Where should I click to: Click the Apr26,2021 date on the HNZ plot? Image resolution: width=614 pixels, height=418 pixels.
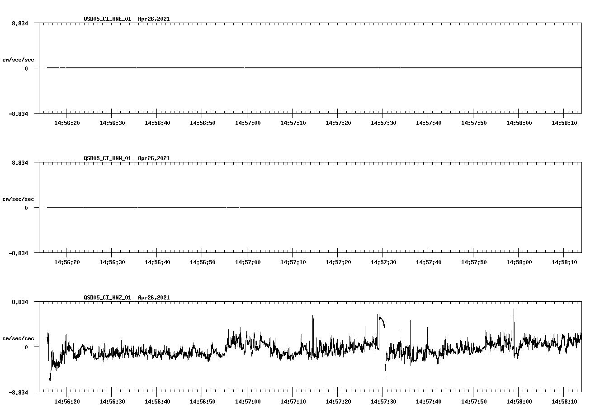click(153, 298)
